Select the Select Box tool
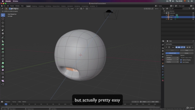The height and width of the screenshot is (110, 195). [x=3, y=15]
